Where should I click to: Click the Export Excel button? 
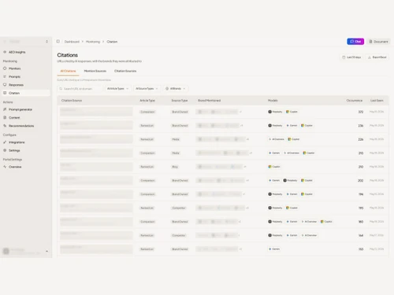pos(377,57)
